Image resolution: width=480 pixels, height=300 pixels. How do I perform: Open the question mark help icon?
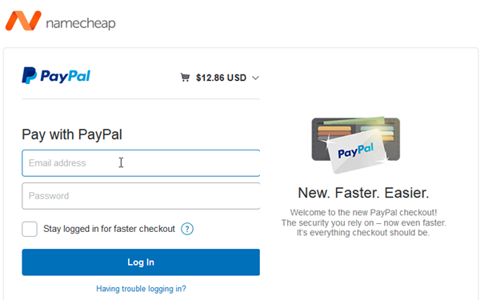[x=187, y=229]
